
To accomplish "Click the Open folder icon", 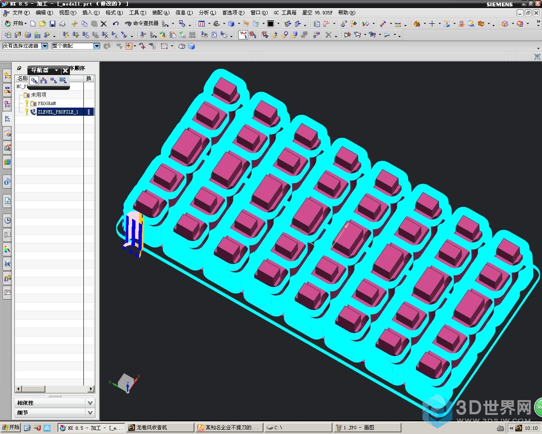I will [42, 24].
